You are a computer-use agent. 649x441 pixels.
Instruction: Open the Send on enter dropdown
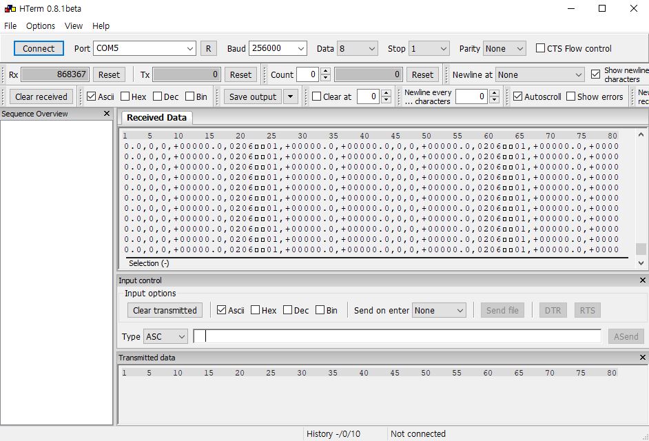click(x=439, y=311)
